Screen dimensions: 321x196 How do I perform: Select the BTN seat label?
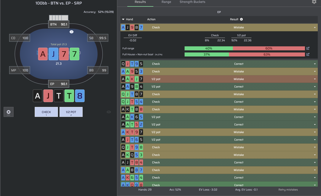59,24
